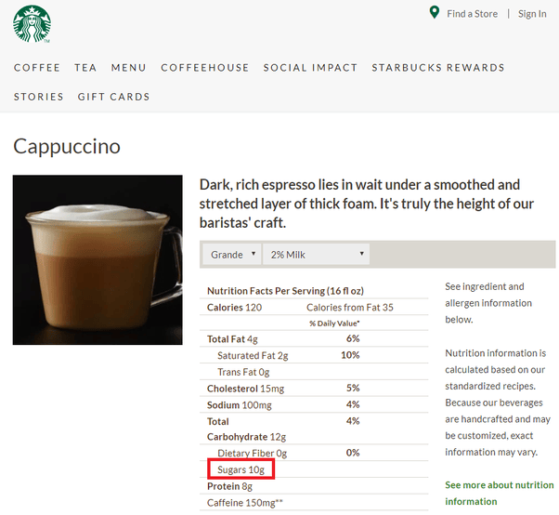This screenshot has width=559, height=515.
Task: Open the COFFEEHOUSE menu
Action: click(x=204, y=68)
